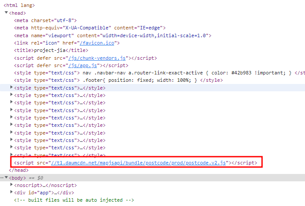Open the /favicon.ico link
This screenshot has width=305, height=206.
[97, 43]
